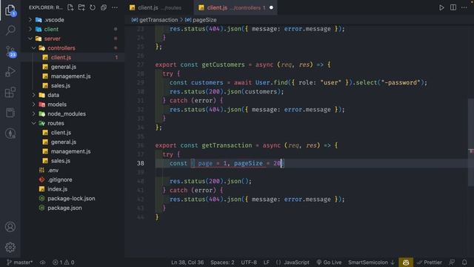Collapse all folders in Explorer
This screenshot has width=474, height=267.
pos(104,7)
